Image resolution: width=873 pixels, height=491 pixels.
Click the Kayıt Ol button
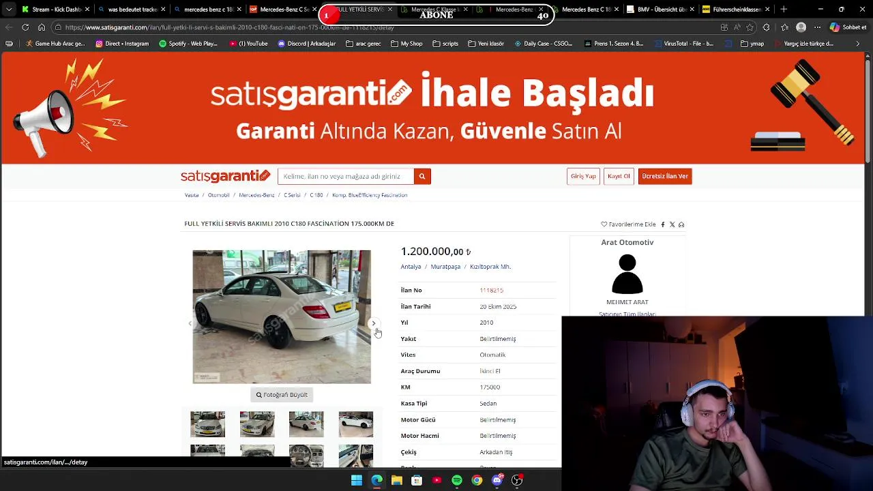[619, 176]
